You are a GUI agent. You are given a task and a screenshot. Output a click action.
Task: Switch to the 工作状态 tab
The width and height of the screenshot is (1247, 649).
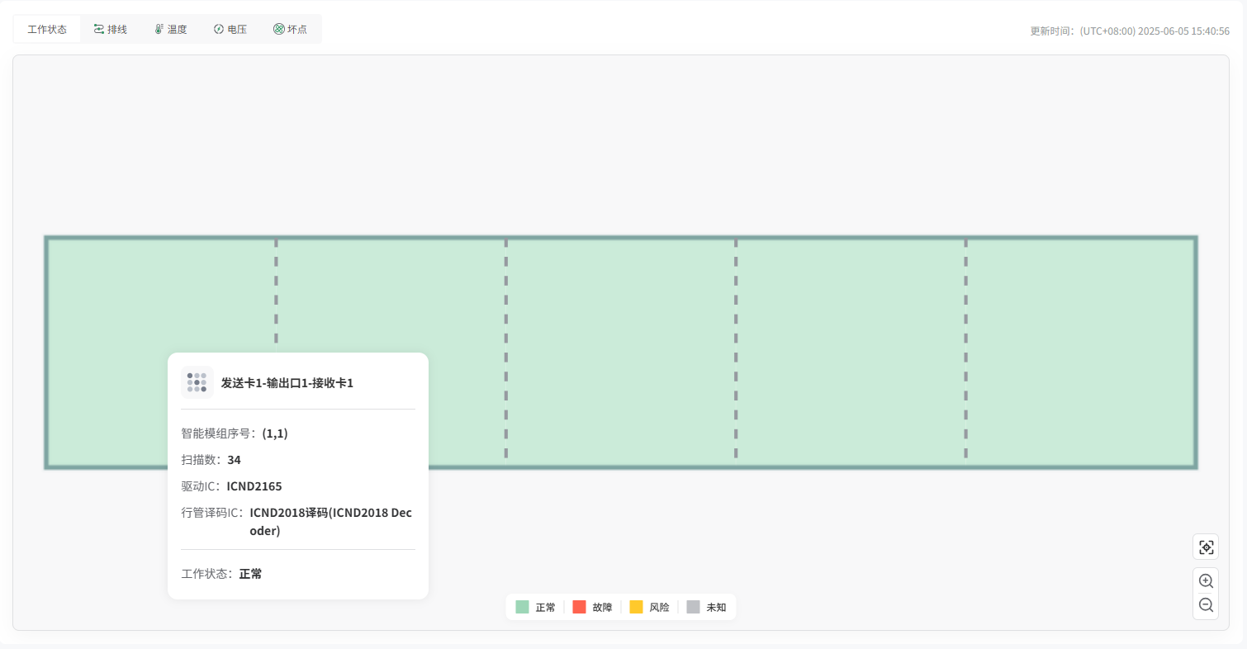47,29
